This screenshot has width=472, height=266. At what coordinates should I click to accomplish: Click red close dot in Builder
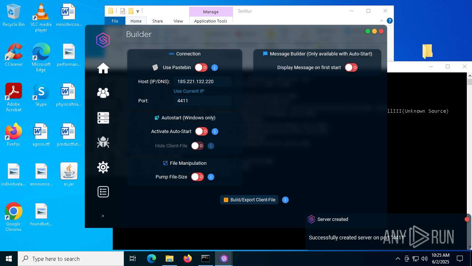(x=381, y=31)
